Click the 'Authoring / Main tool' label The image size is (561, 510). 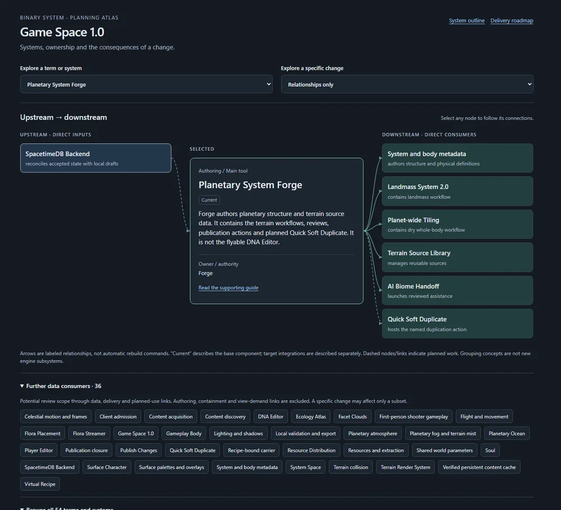point(223,171)
